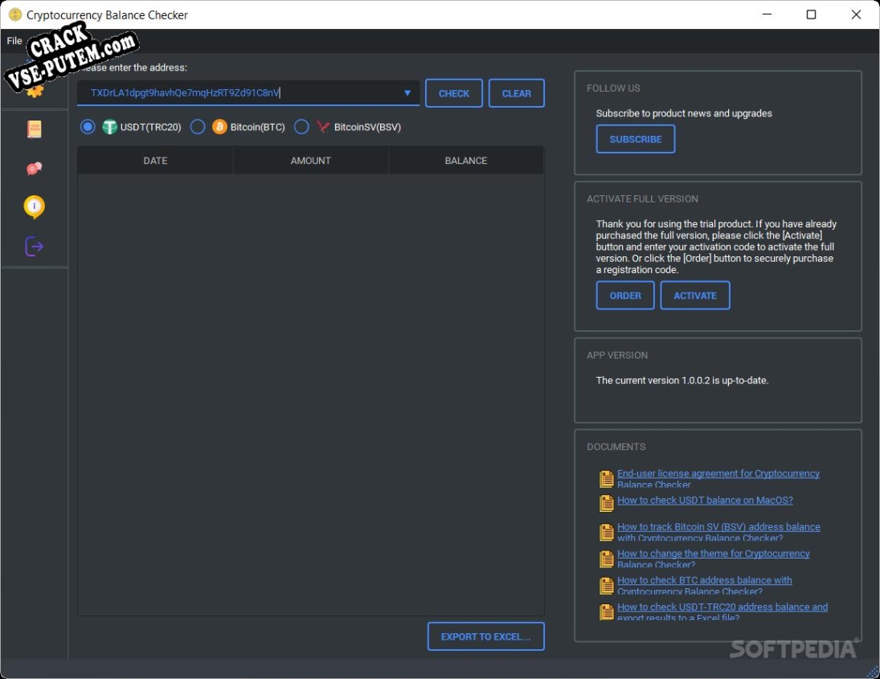Screen dimensions: 880x679
Task: Open the File menu
Action: 14,41
